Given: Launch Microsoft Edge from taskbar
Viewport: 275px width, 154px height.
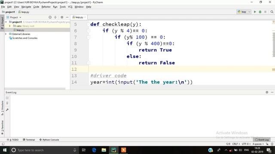Looking at the screenshot, I should coord(94,150).
